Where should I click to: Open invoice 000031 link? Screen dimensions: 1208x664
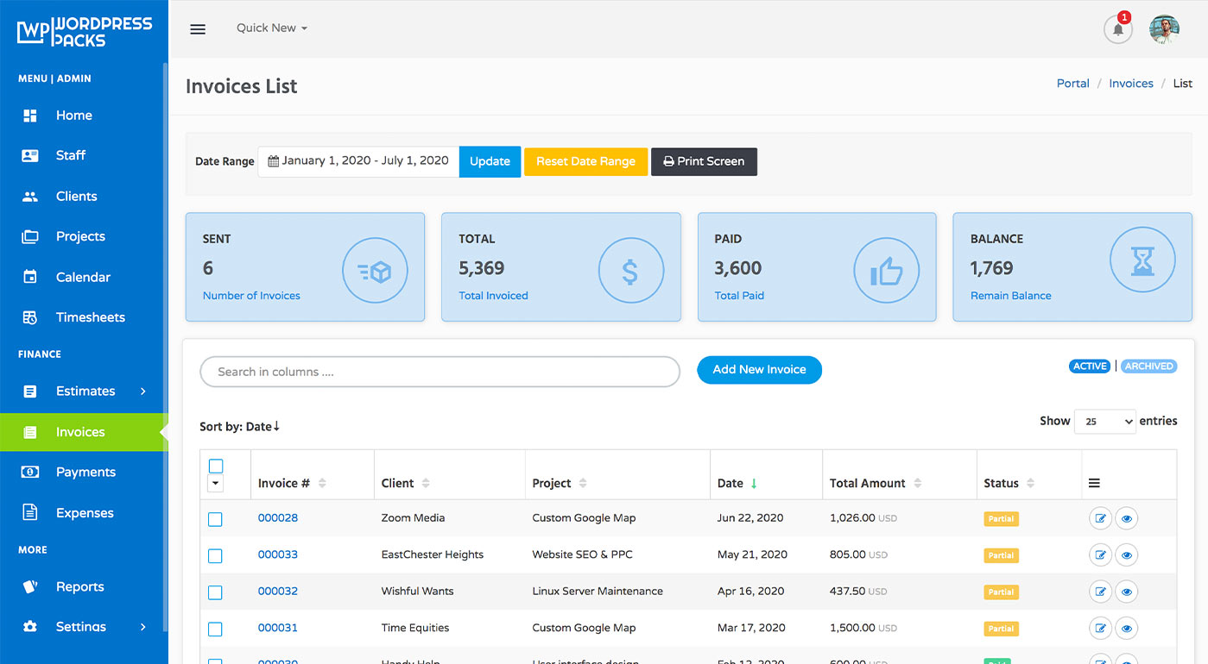277,628
